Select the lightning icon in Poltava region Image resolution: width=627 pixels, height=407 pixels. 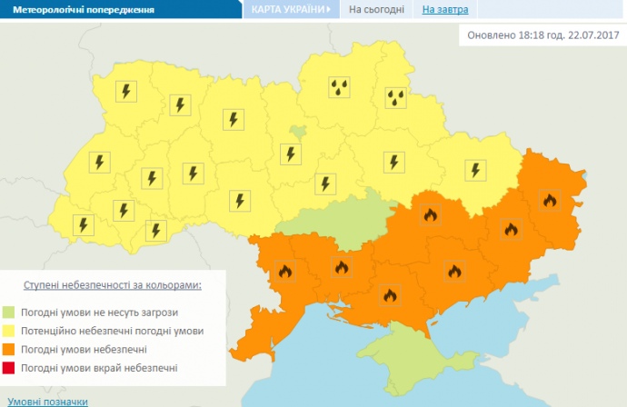[x=393, y=162]
